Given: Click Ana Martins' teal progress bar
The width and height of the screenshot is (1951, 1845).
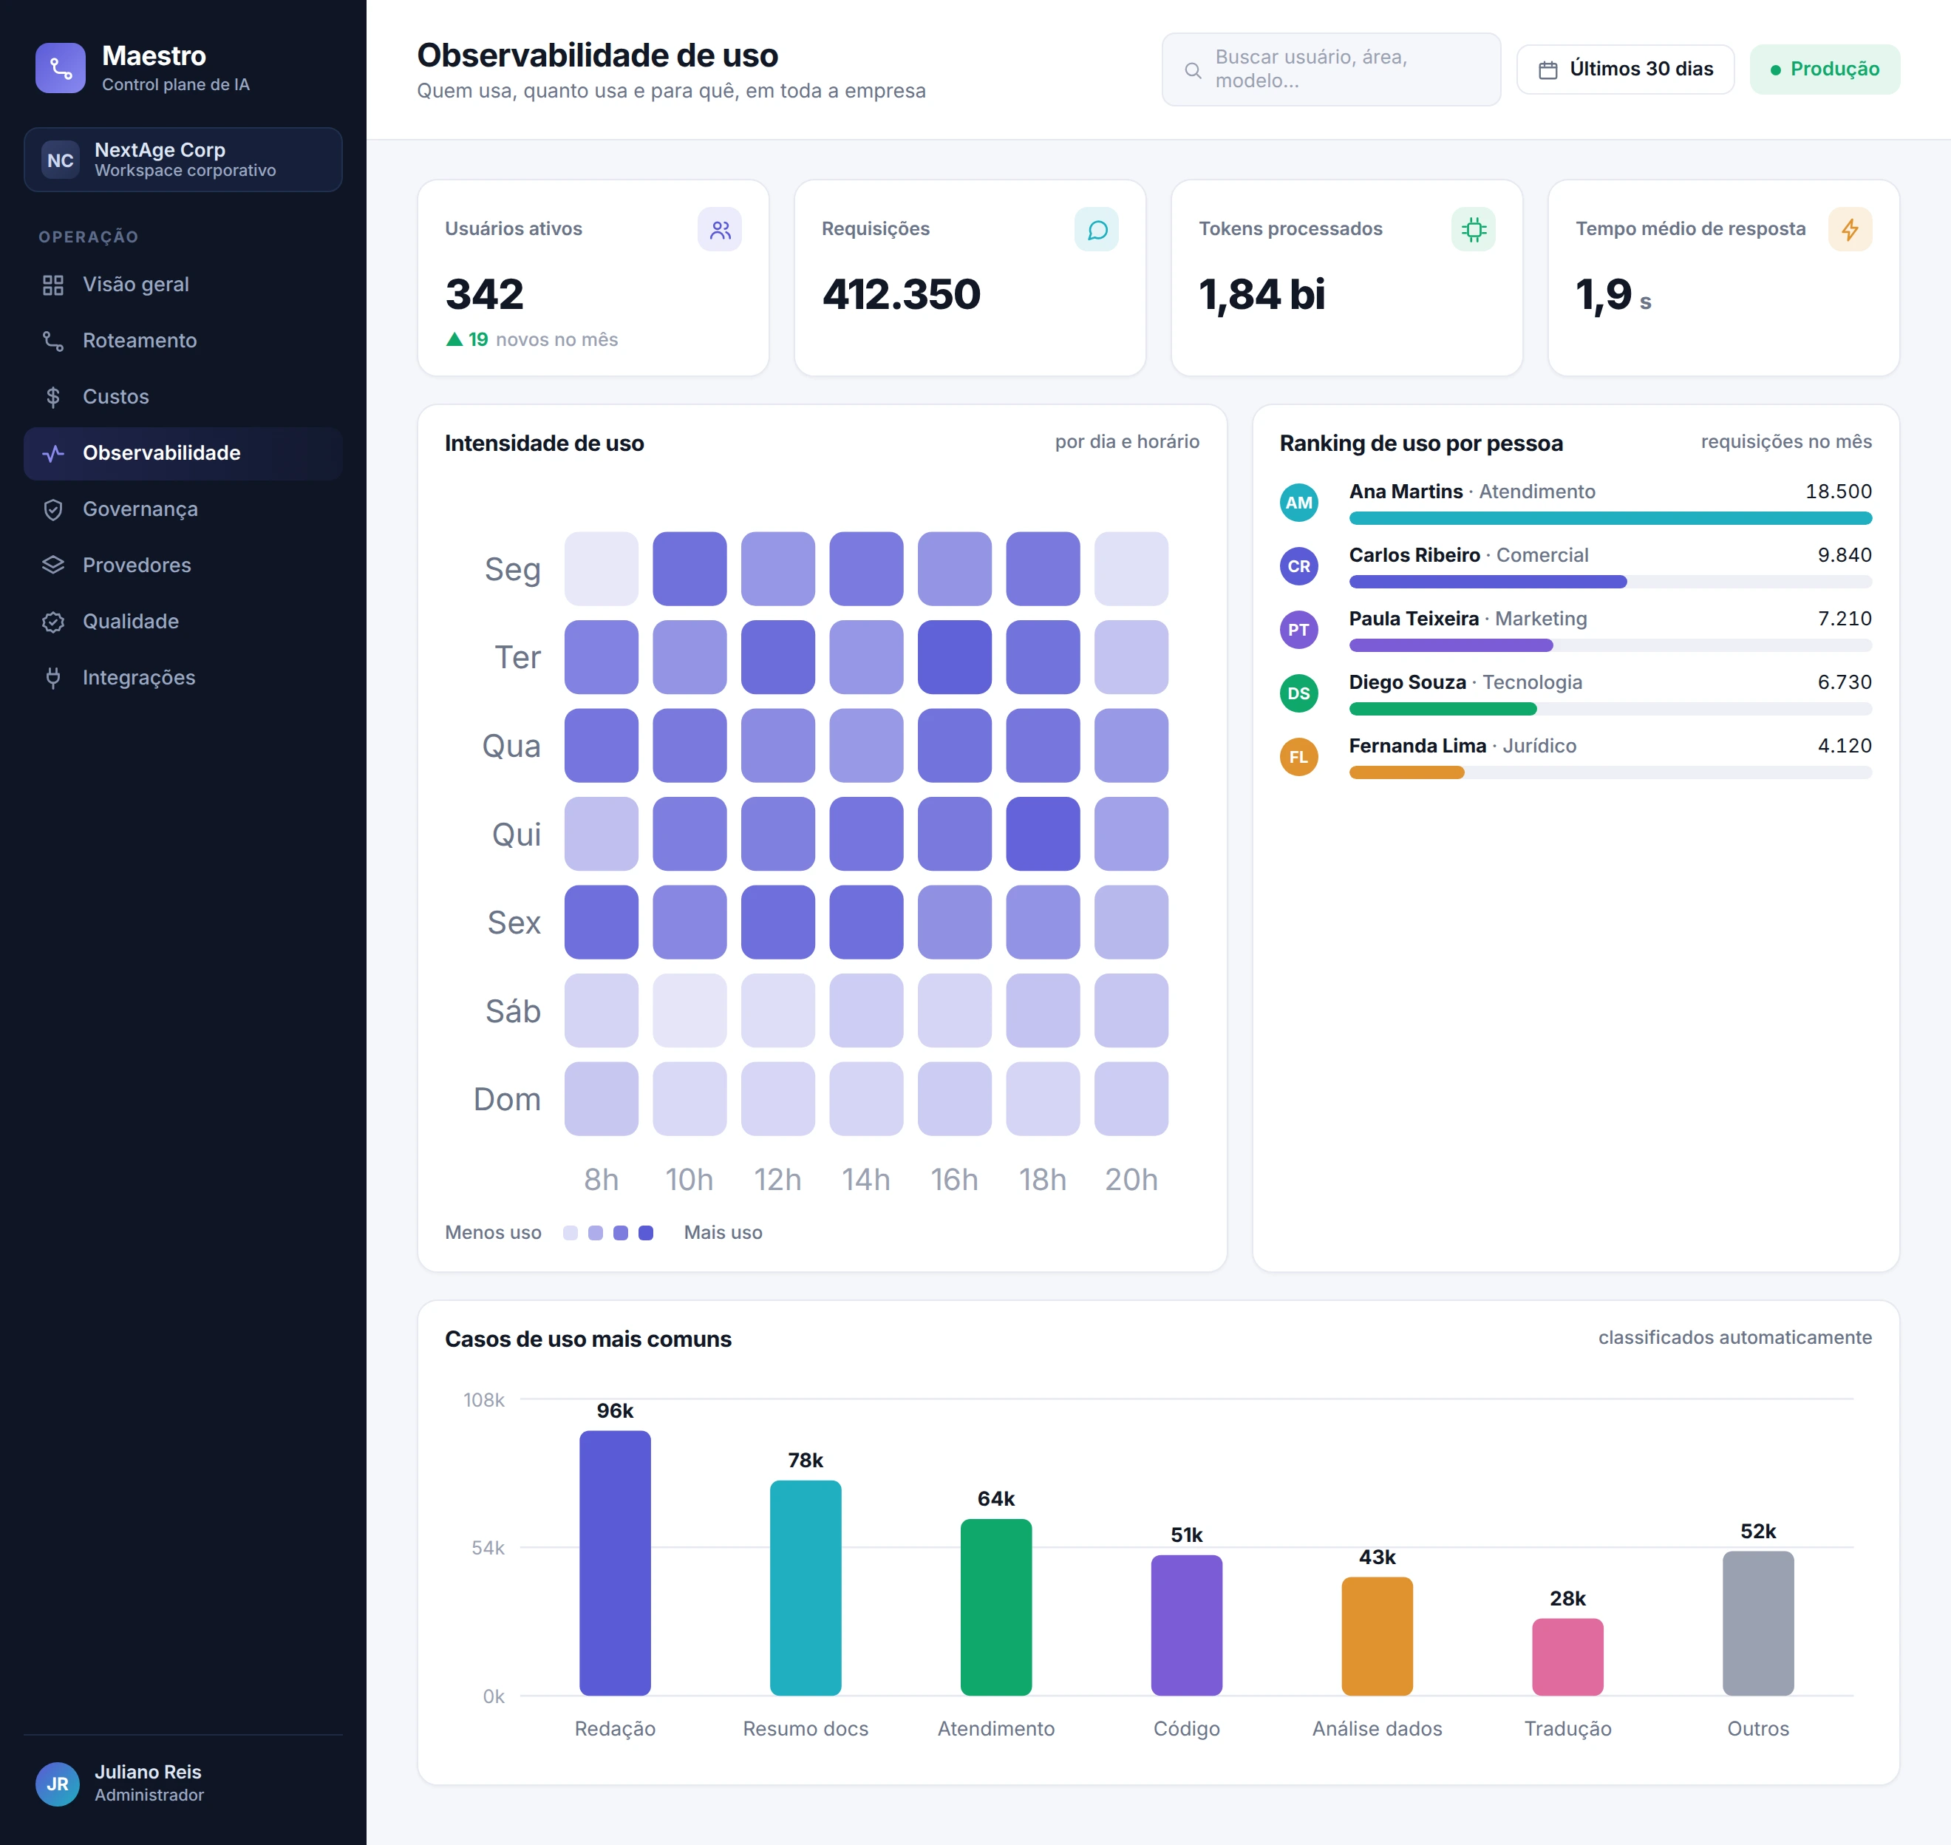Looking at the screenshot, I should click(x=1610, y=518).
